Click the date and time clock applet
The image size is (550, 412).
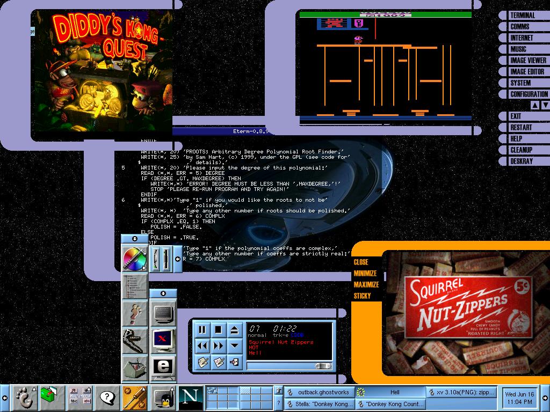519,398
